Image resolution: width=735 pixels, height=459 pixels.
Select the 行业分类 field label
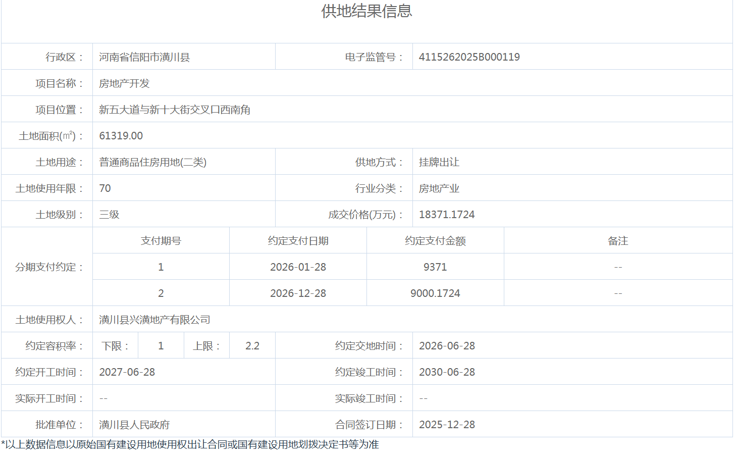(x=379, y=188)
